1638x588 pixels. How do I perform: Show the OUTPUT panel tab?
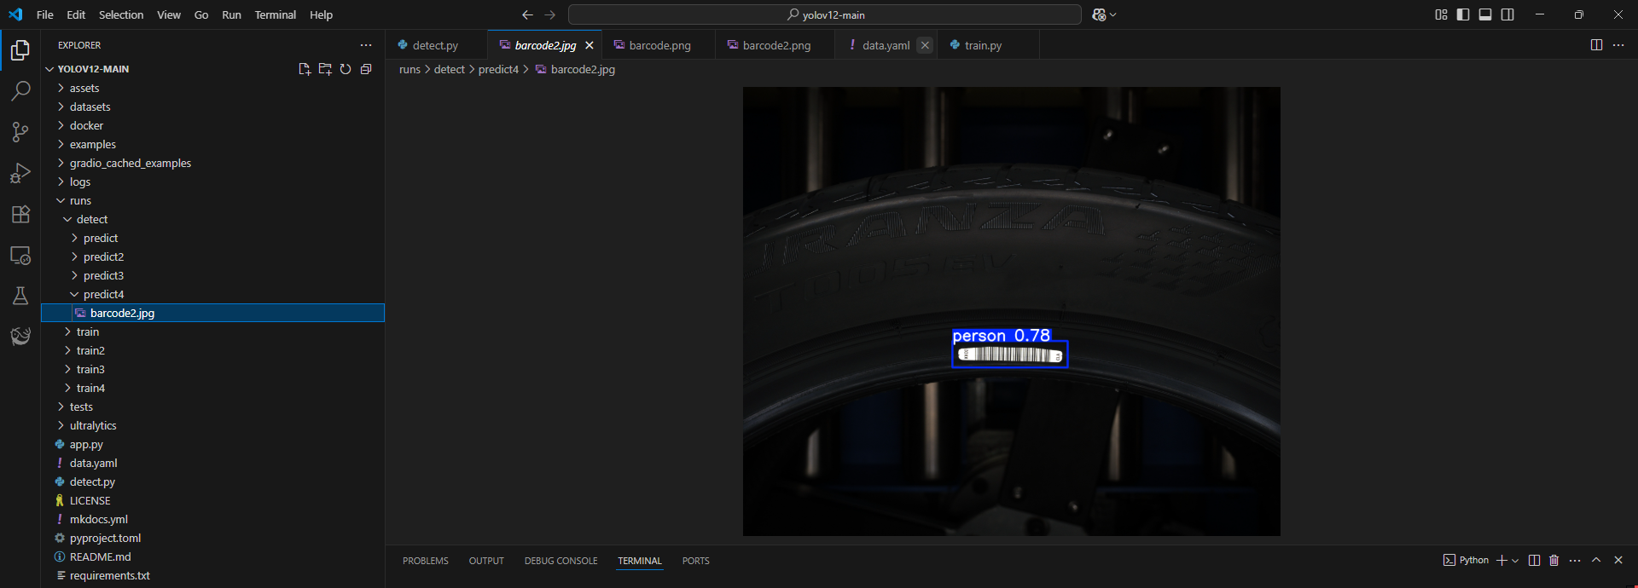click(x=486, y=561)
